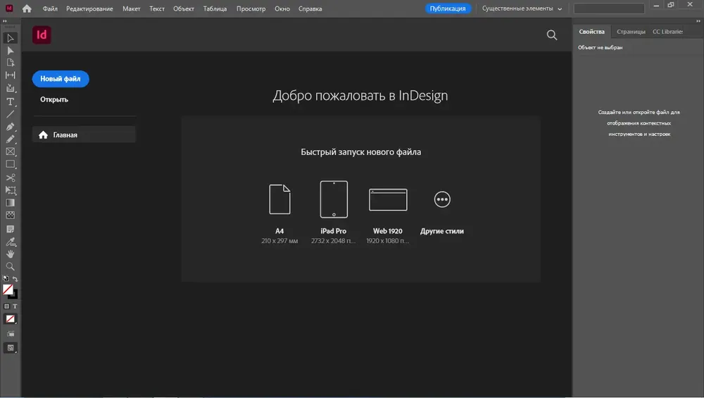Viewport: 704px width, 398px height.
Task: Select the Type (T) tool
Action: tap(11, 101)
